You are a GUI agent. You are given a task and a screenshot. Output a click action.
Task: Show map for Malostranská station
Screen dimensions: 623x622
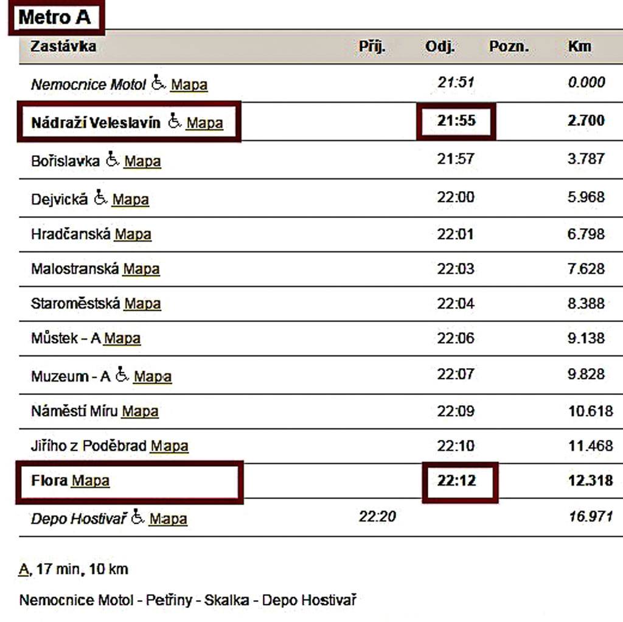tap(141, 269)
